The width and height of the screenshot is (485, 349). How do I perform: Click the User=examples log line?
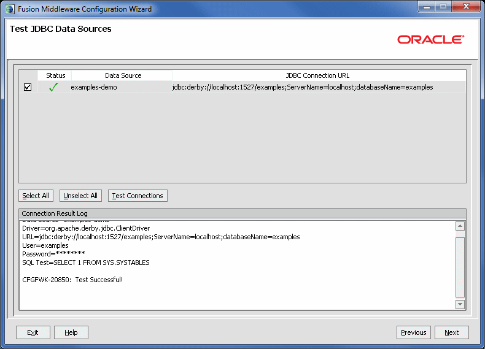45,245
